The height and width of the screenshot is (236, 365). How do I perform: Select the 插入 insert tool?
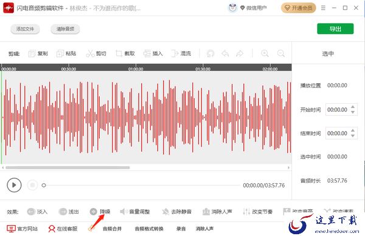pyautogui.click(x=153, y=53)
